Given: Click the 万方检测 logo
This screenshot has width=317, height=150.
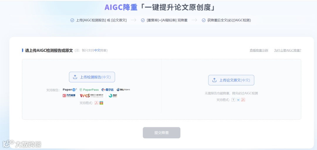Looking at the screenshot, I should click(69, 96).
